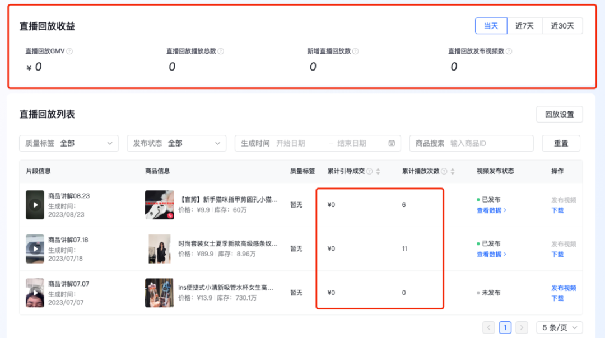Click help icon beside 新增直播回放数
605x338 pixels.
[x=355, y=51]
